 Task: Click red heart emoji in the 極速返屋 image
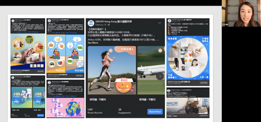[x=190, y=55]
